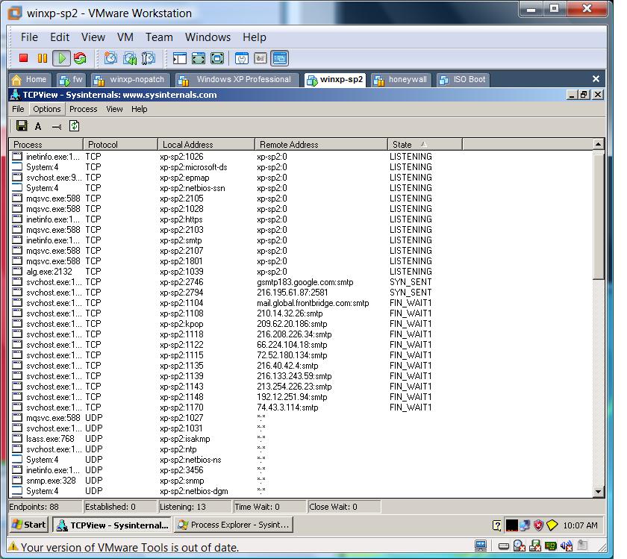Click the Summary view wrench icon
The image size is (627, 559).
(242, 58)
